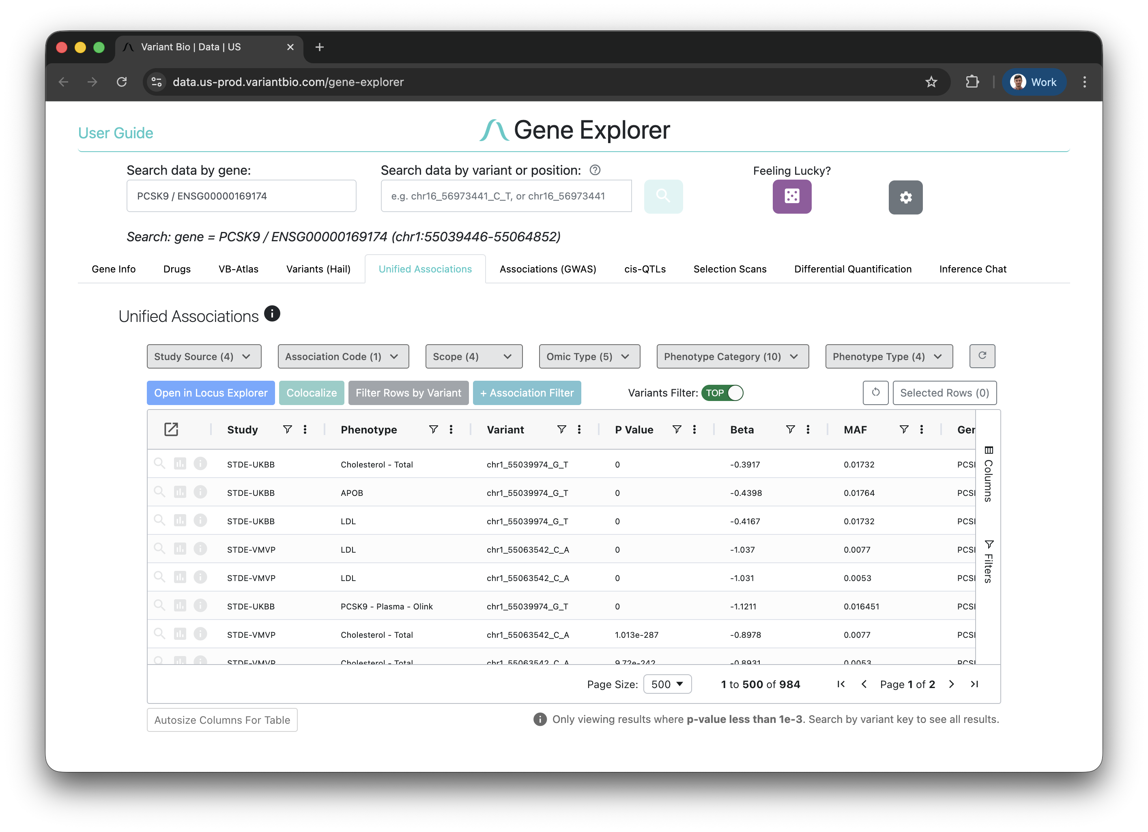The image size is (1148, 832).
Task: Click the reset icon left of Selected Rows
Action: pos(875,392)
